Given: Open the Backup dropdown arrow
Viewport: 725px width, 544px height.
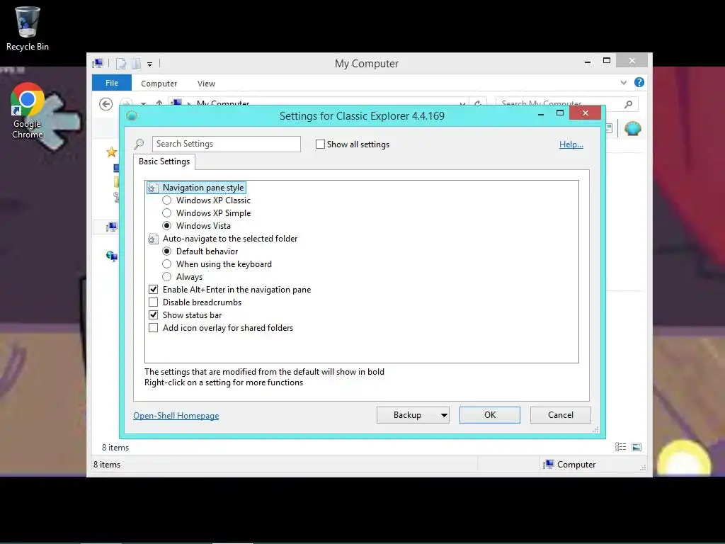Looking at the screenshot, I should click(x=444, y=415).
